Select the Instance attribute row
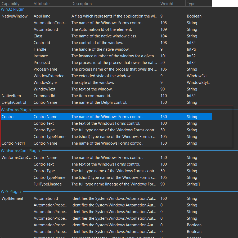238x238 pixels. point(106,56)
